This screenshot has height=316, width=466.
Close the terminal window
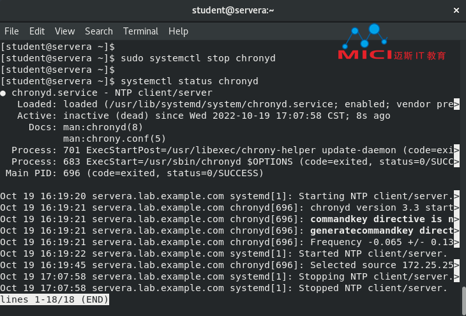[456, 10]
